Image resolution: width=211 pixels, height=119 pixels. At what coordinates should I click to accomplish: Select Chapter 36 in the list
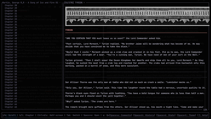click(x=11, y=27)
